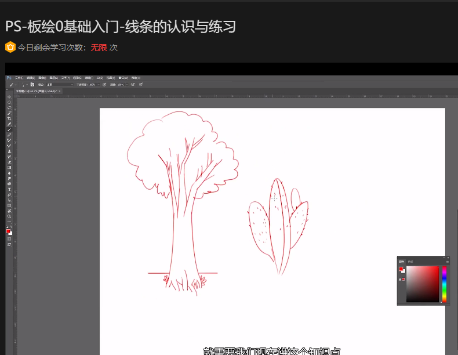Open the Window menu
Screen dimensions: 458x355
click(123, 78)
